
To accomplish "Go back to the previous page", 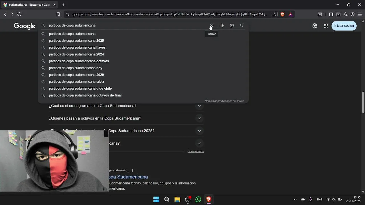I will (x=5, y=14).
